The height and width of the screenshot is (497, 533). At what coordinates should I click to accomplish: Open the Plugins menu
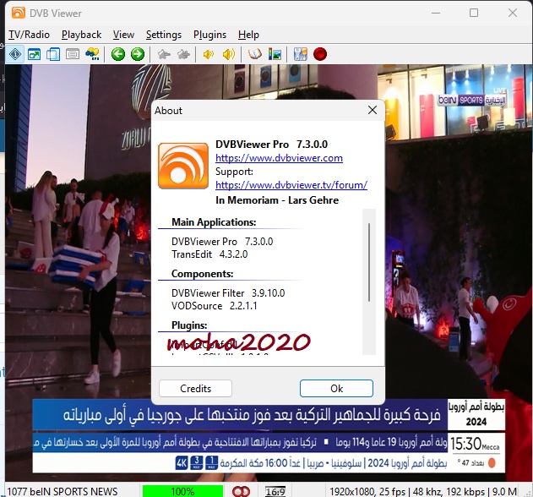coord(209,35)
